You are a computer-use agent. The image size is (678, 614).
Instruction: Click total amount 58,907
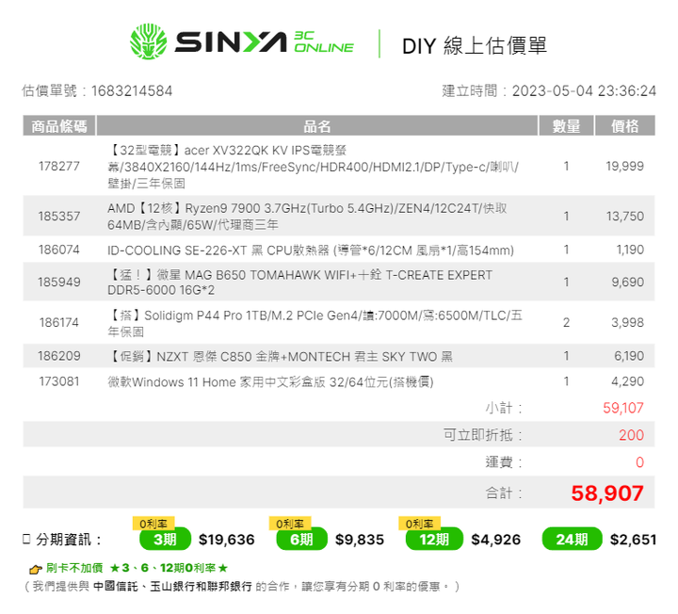click(x=607, y=493)
